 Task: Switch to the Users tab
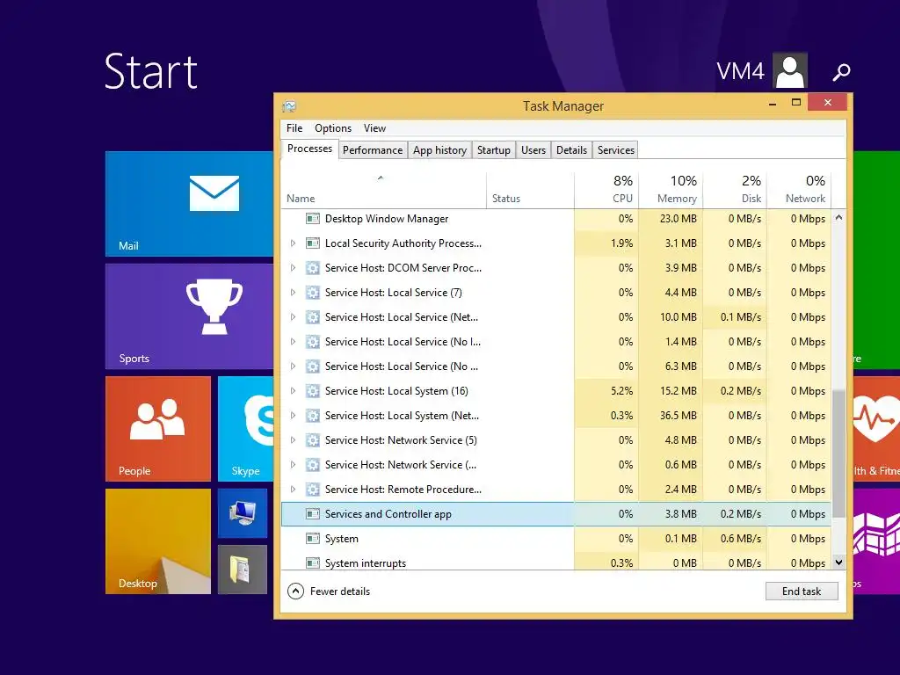[x=533, y=149]
